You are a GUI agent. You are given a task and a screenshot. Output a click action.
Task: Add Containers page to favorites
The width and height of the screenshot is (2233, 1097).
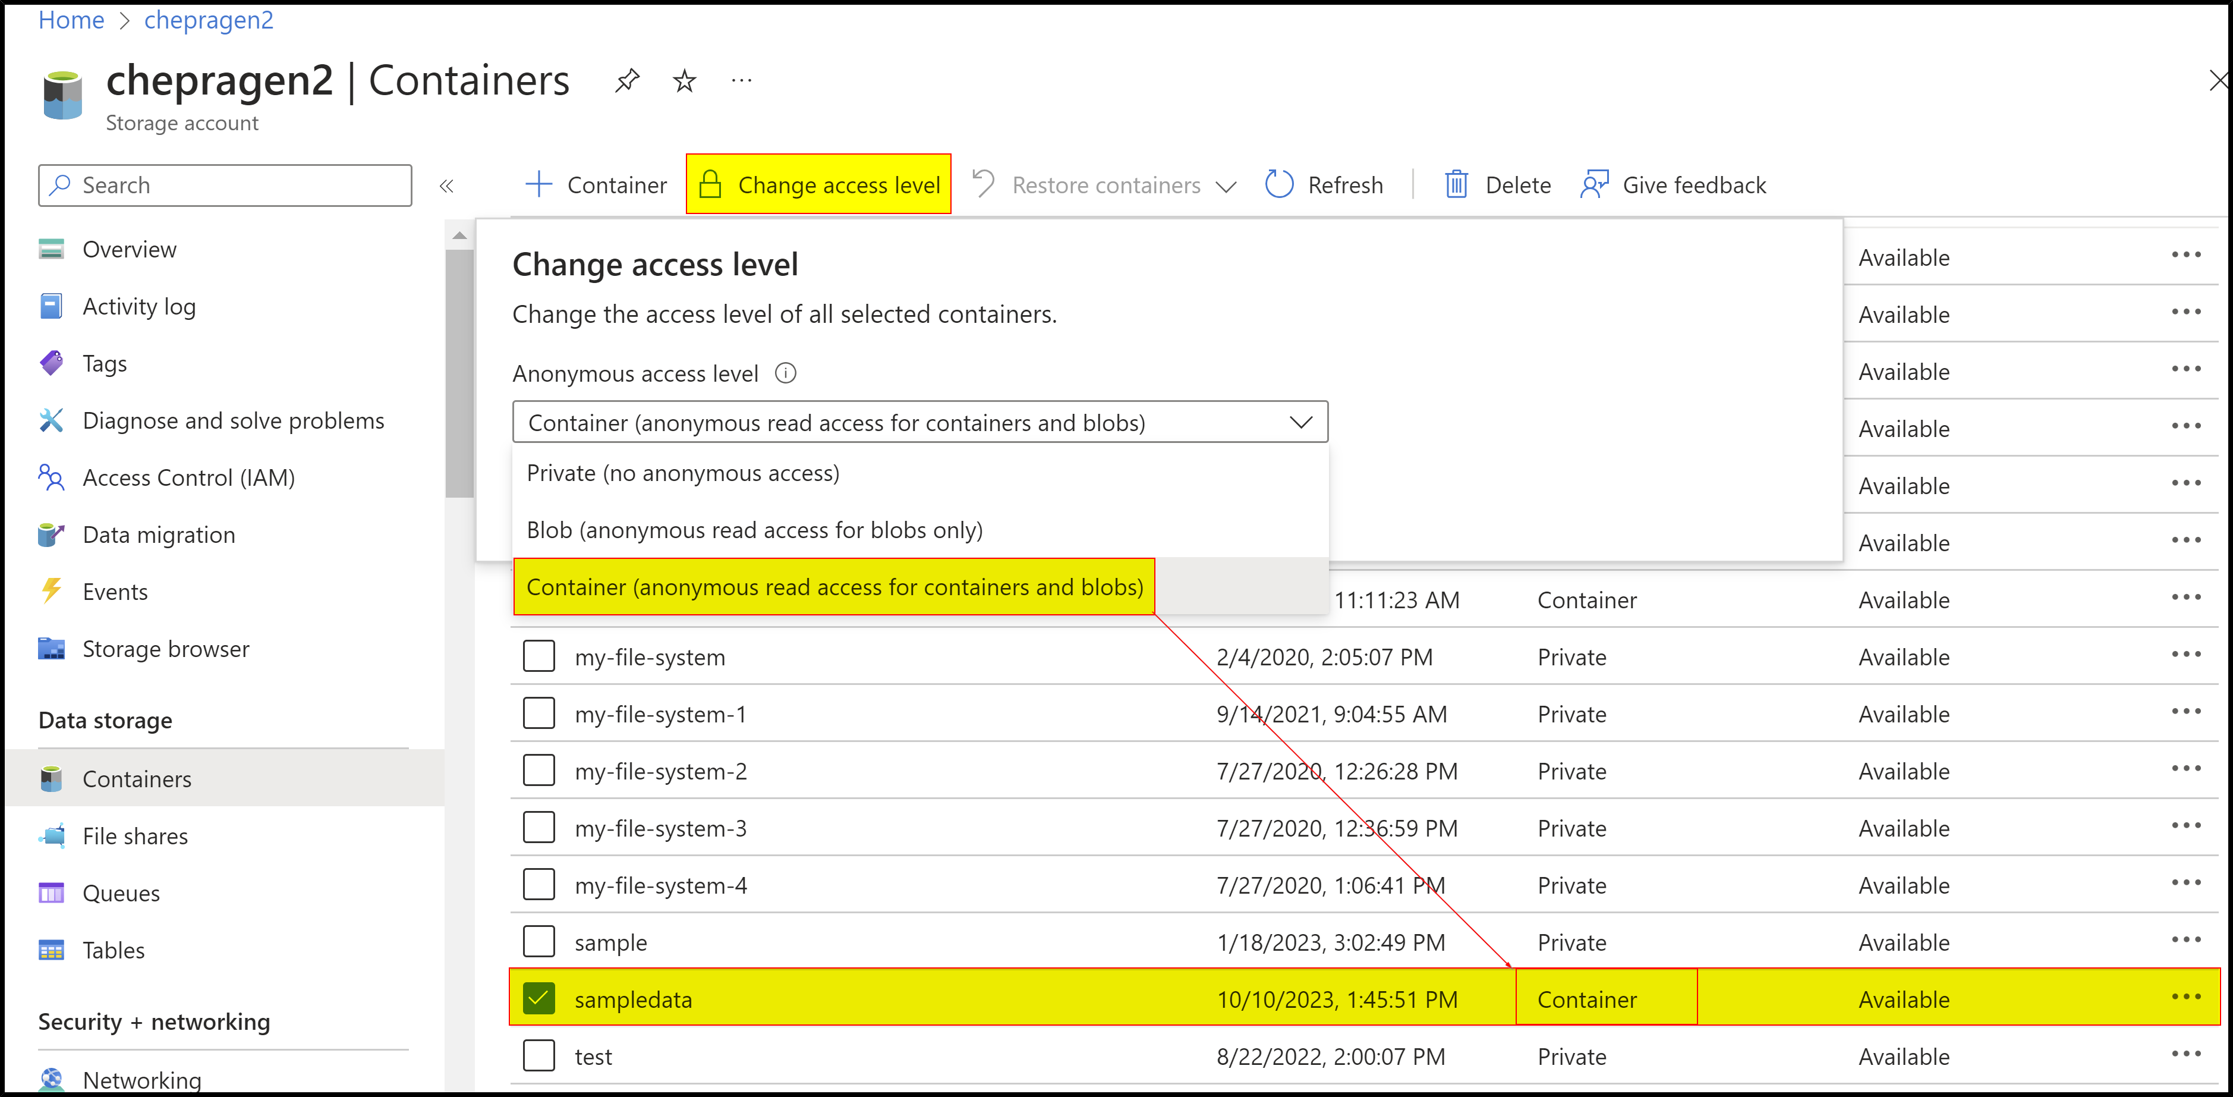[x=684, y=80]
